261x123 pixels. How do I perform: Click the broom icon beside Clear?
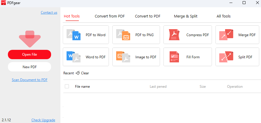tap(78, 73)
